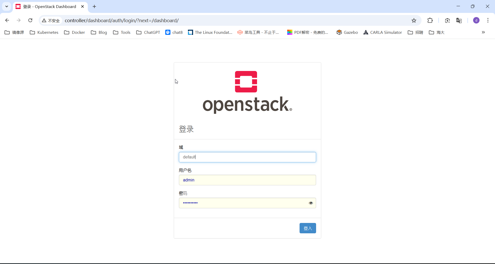
Task: Minimize the browser window
Action: pos(458,6)
